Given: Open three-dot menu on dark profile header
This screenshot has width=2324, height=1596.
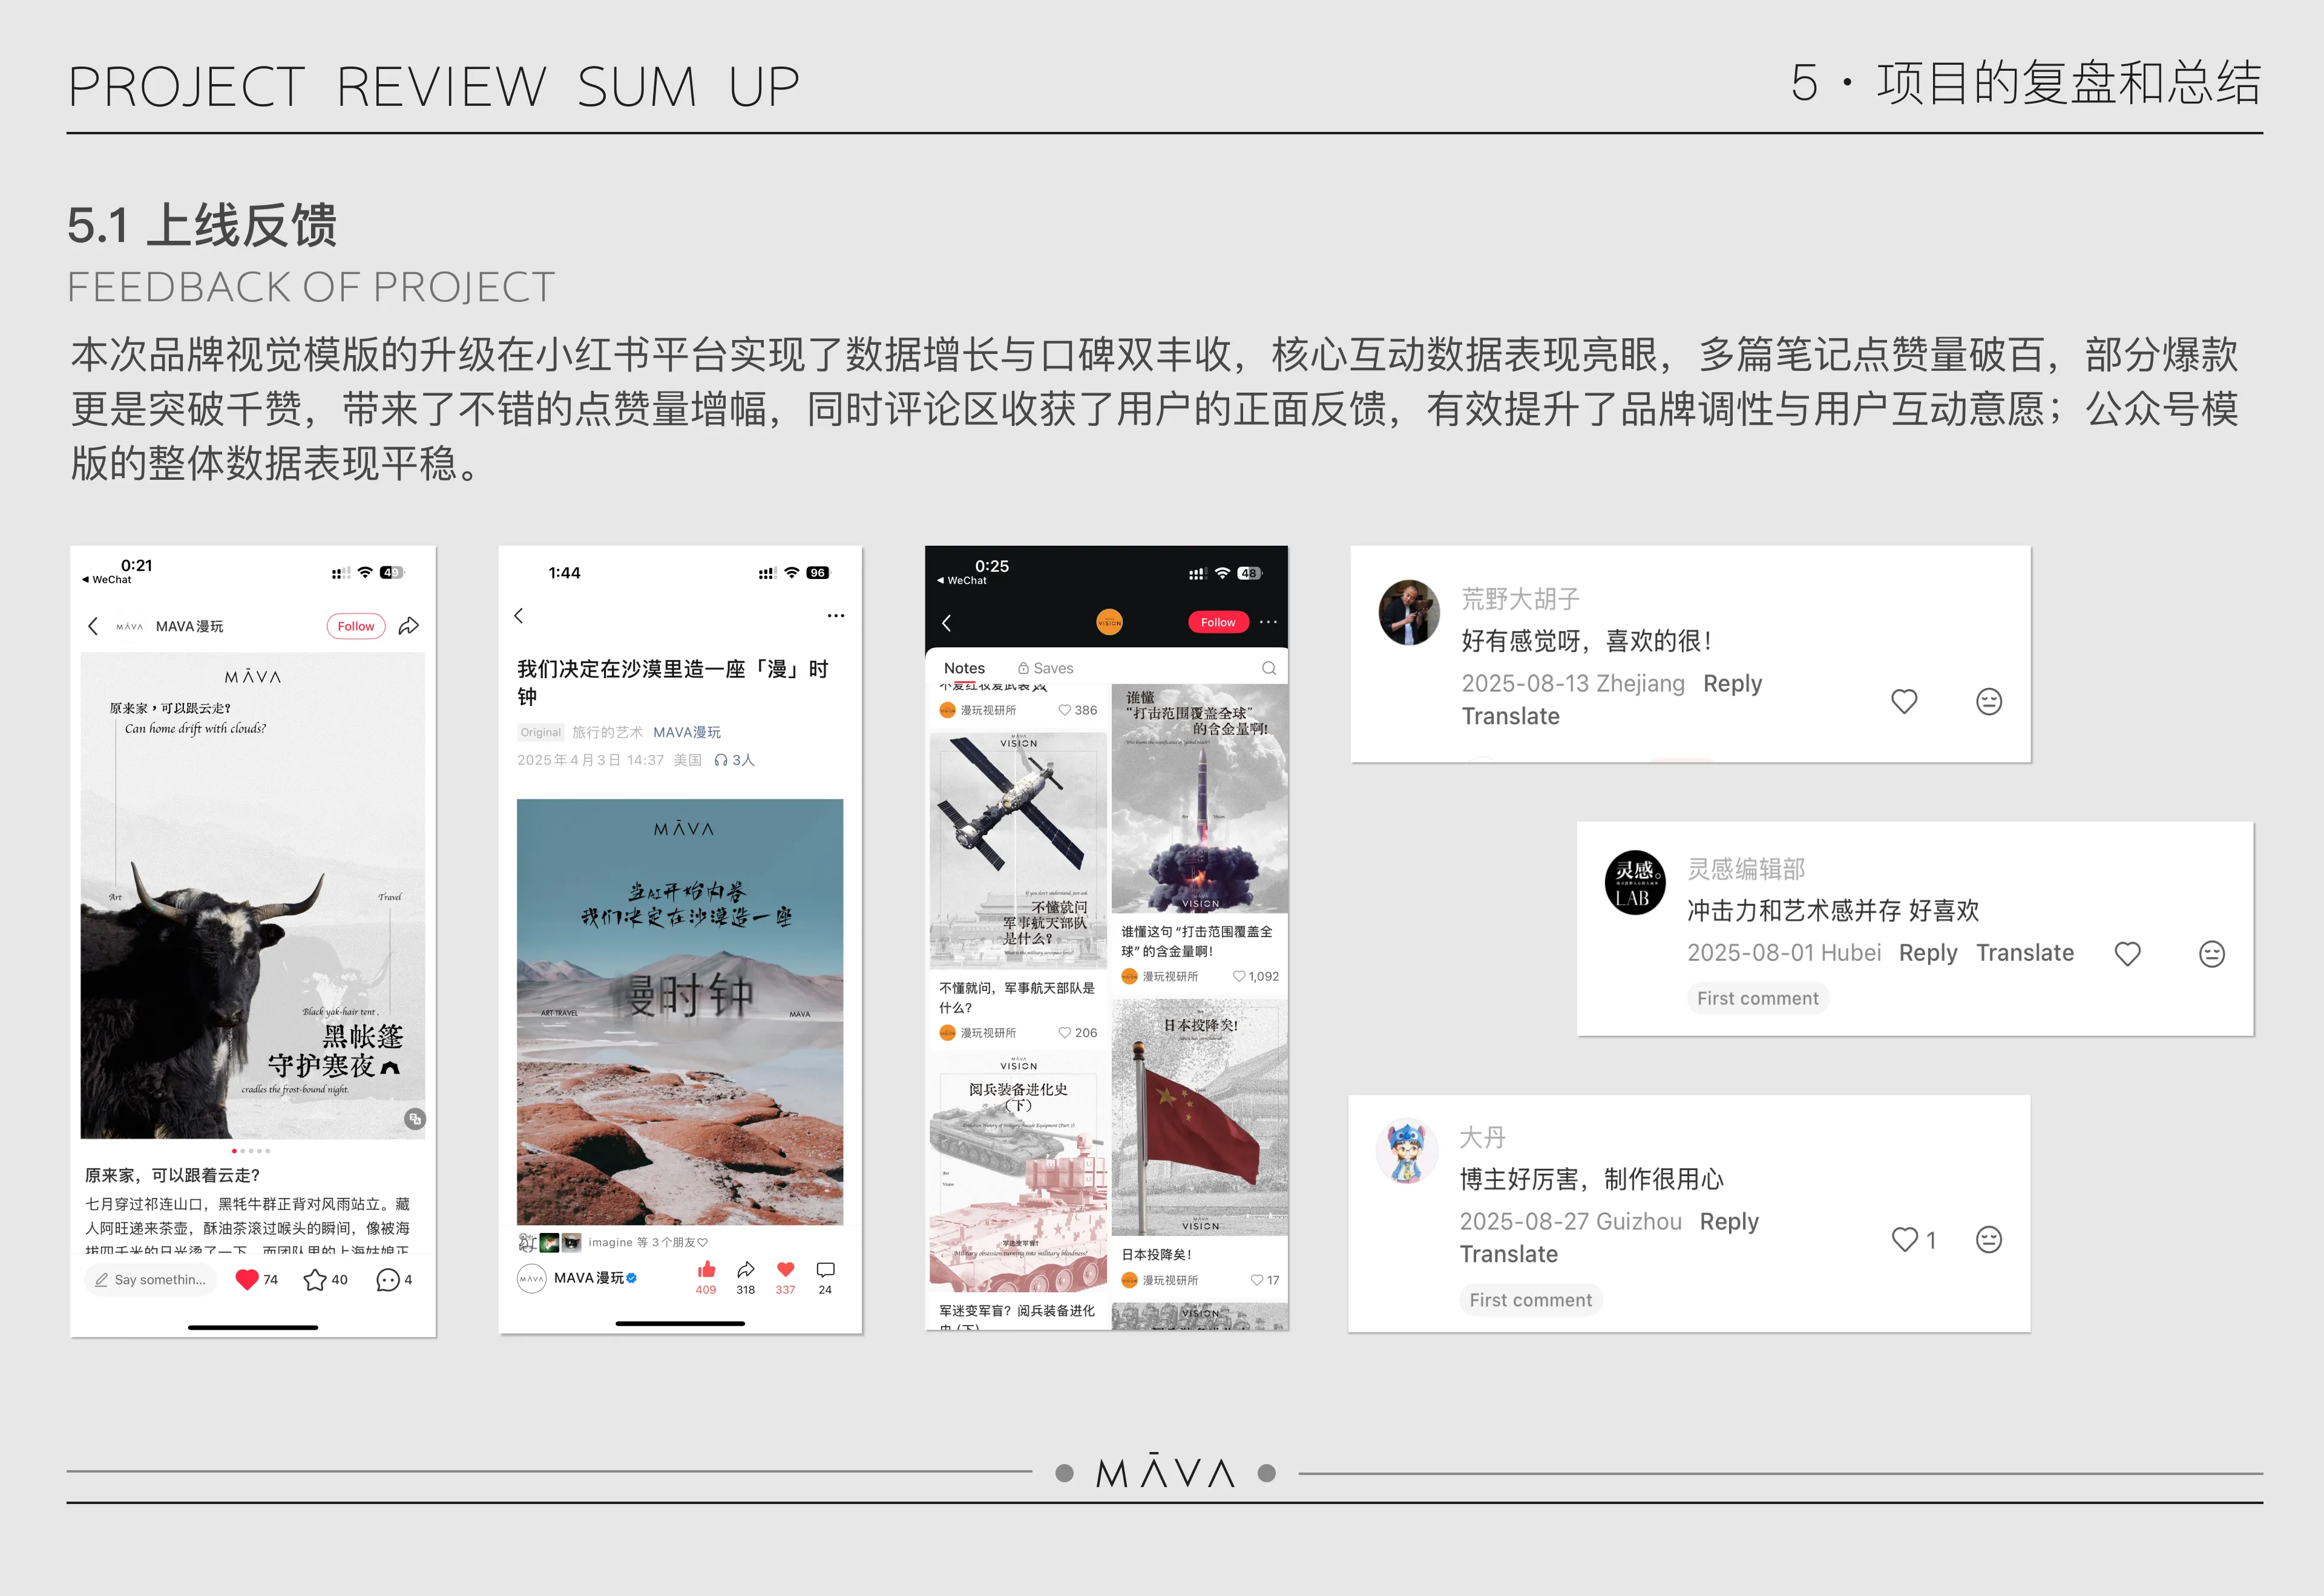Looking at the screenshot, I should click(x=1269, y=622).
